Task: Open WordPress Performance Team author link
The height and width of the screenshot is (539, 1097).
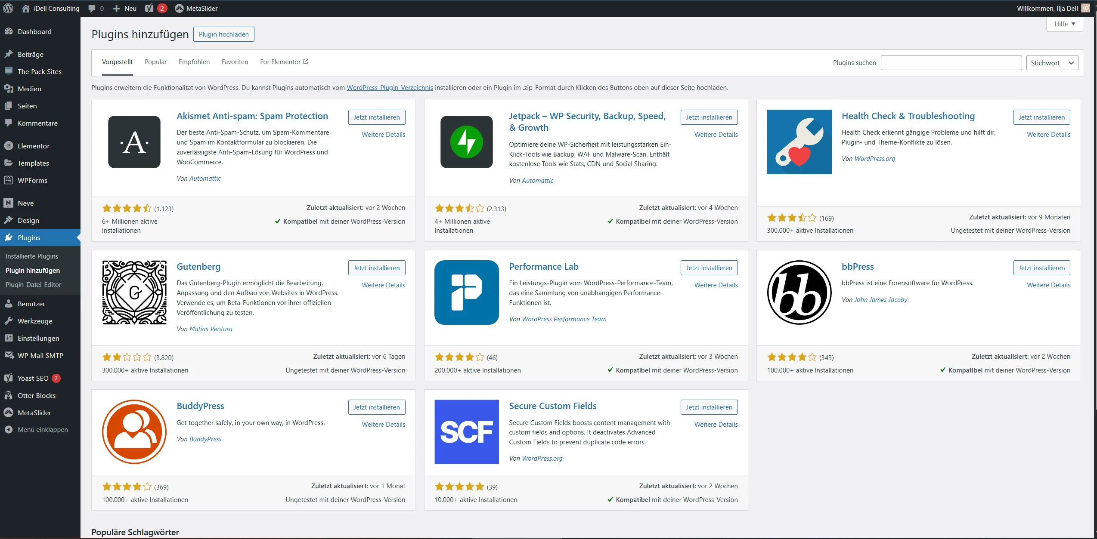Action: point(564,319)
